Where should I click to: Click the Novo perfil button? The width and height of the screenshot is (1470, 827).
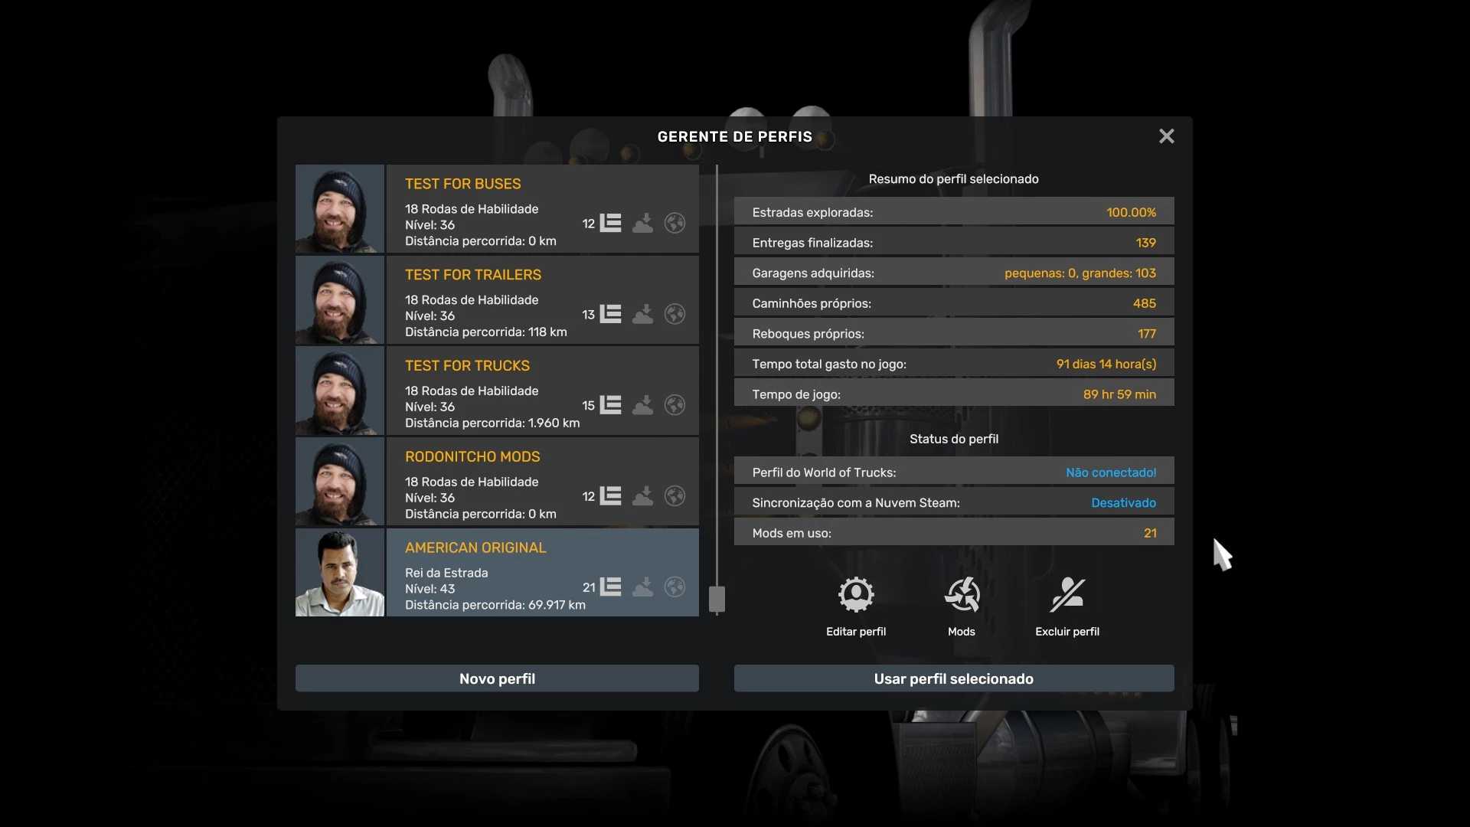click(x=497, y=678)
